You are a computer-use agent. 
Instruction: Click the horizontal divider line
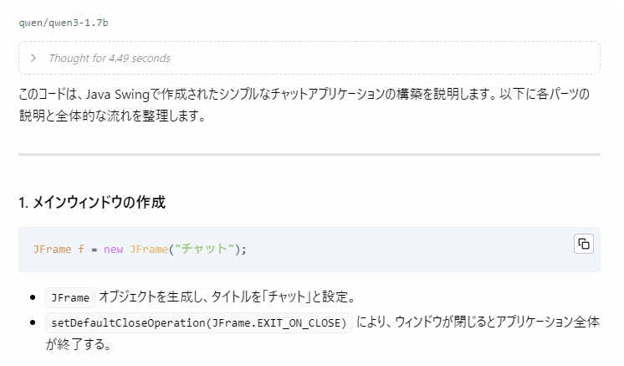click(x=309, y=154)
